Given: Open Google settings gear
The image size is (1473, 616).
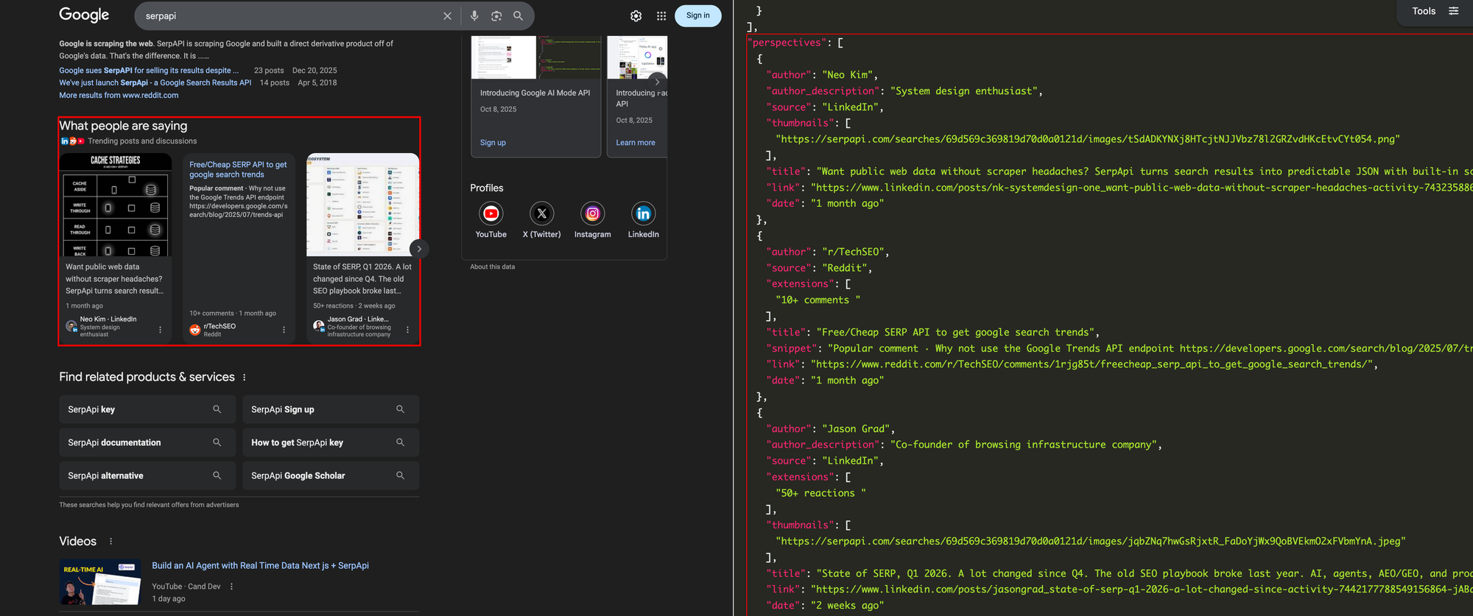Looking at the screenshot, I should [636, 16].
